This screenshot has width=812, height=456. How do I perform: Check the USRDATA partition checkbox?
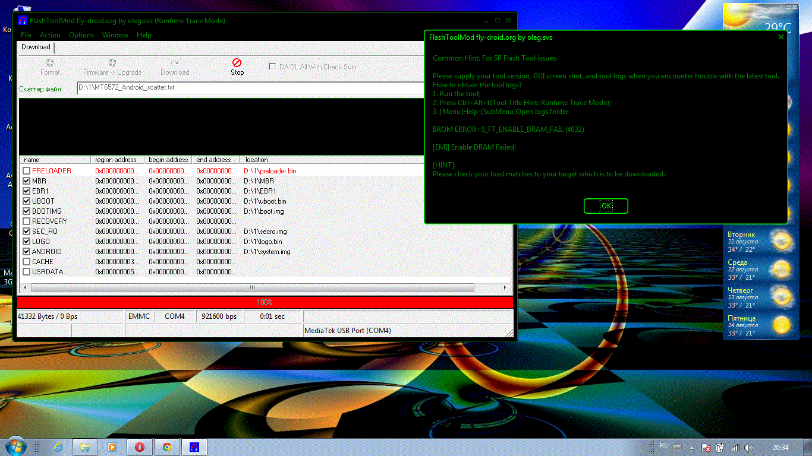(26, 272)
